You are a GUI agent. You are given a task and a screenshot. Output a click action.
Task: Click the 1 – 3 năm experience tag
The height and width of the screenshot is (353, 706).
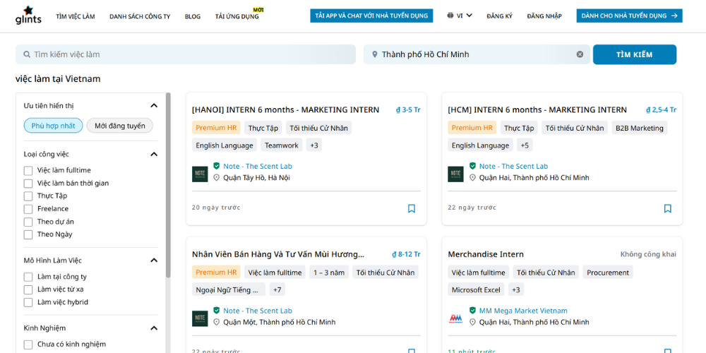pos(329,272)
